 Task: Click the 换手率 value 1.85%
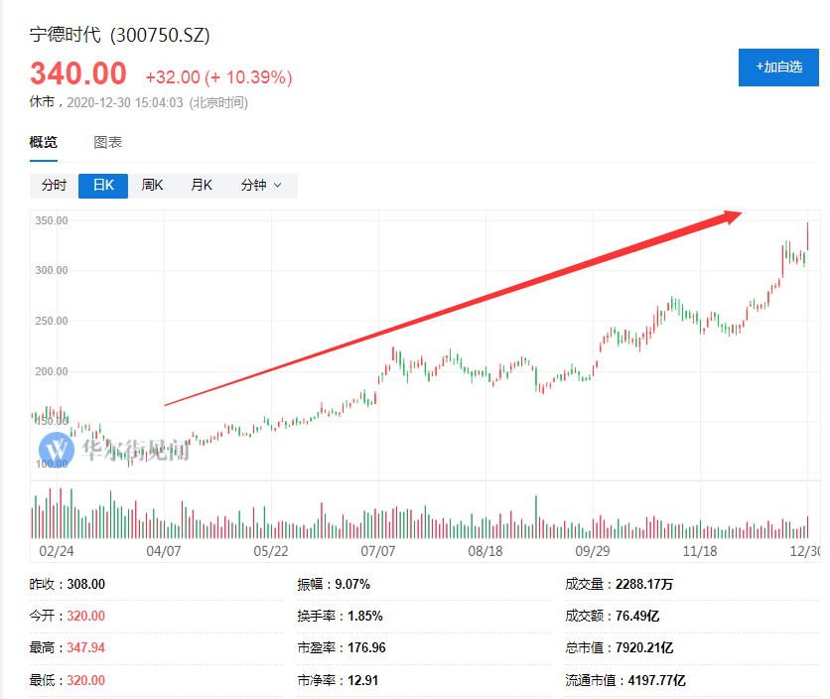pyautogui.click(x=365, y=616)
